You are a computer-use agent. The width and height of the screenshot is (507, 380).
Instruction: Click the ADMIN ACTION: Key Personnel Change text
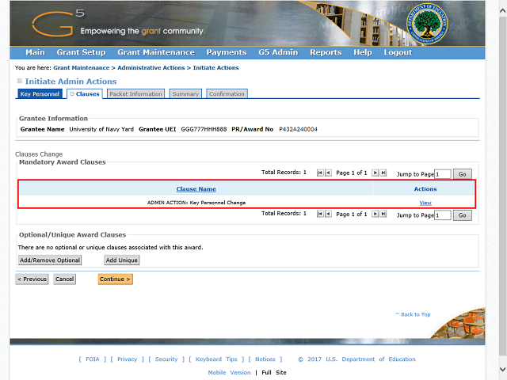tap(196, 203)
